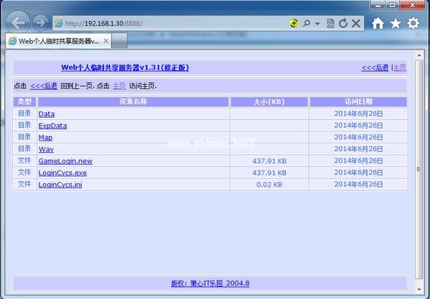Switch to the Web个人临时共享服务器 tab
The image size is (430, 299).
pyautogui.click(x=55, y=41)
